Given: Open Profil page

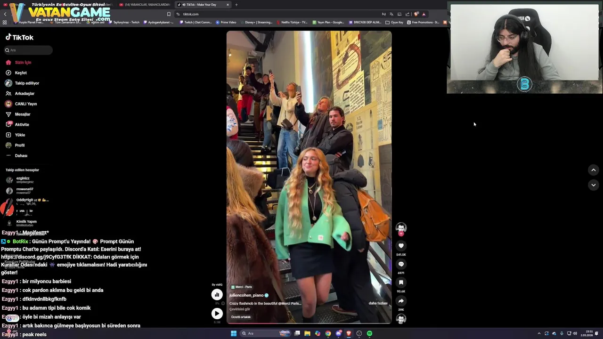Looking at the screenshot, I should pos(15,145).
